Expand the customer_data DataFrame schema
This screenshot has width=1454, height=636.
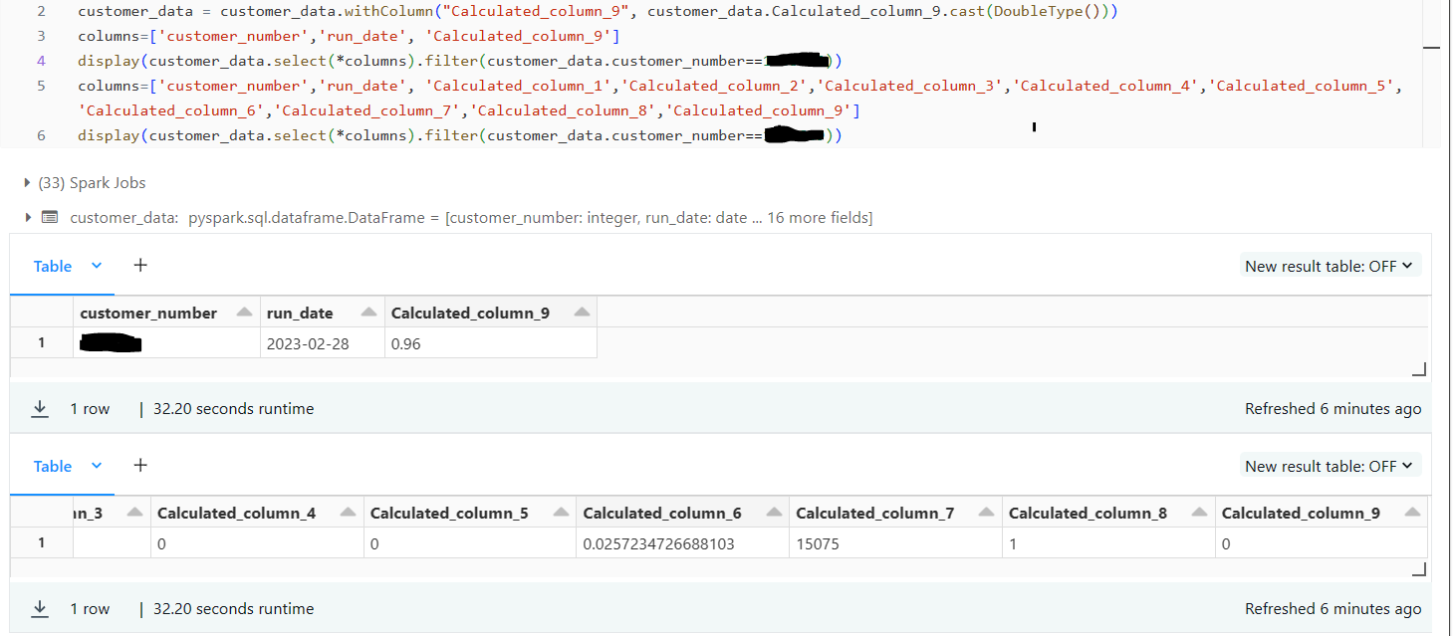point(27,217)
